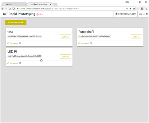Close the wappsto browser tab
This screenshot has height=123, width=149.
[25, 4]
